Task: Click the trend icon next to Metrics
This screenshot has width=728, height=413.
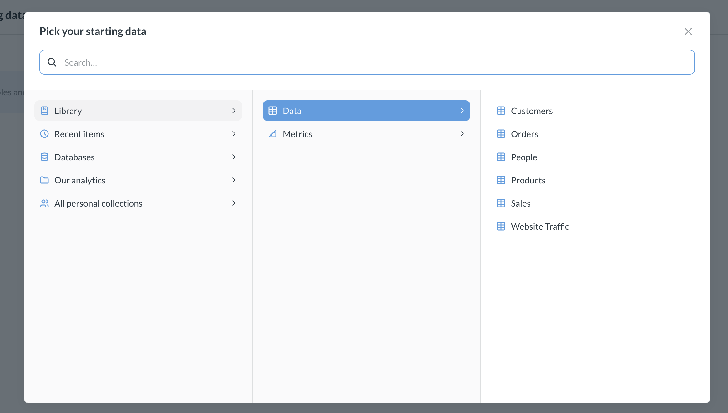Action: [x=272, y=134]
